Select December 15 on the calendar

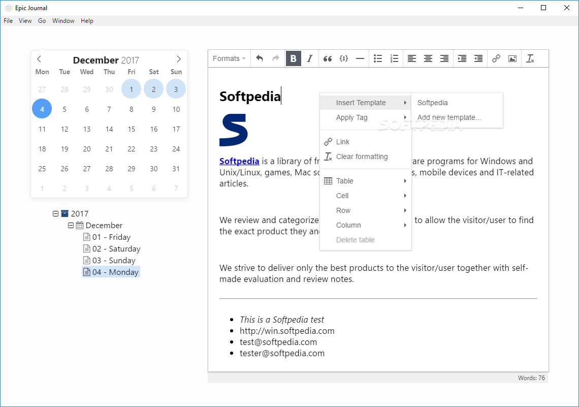tap(132, 129)
